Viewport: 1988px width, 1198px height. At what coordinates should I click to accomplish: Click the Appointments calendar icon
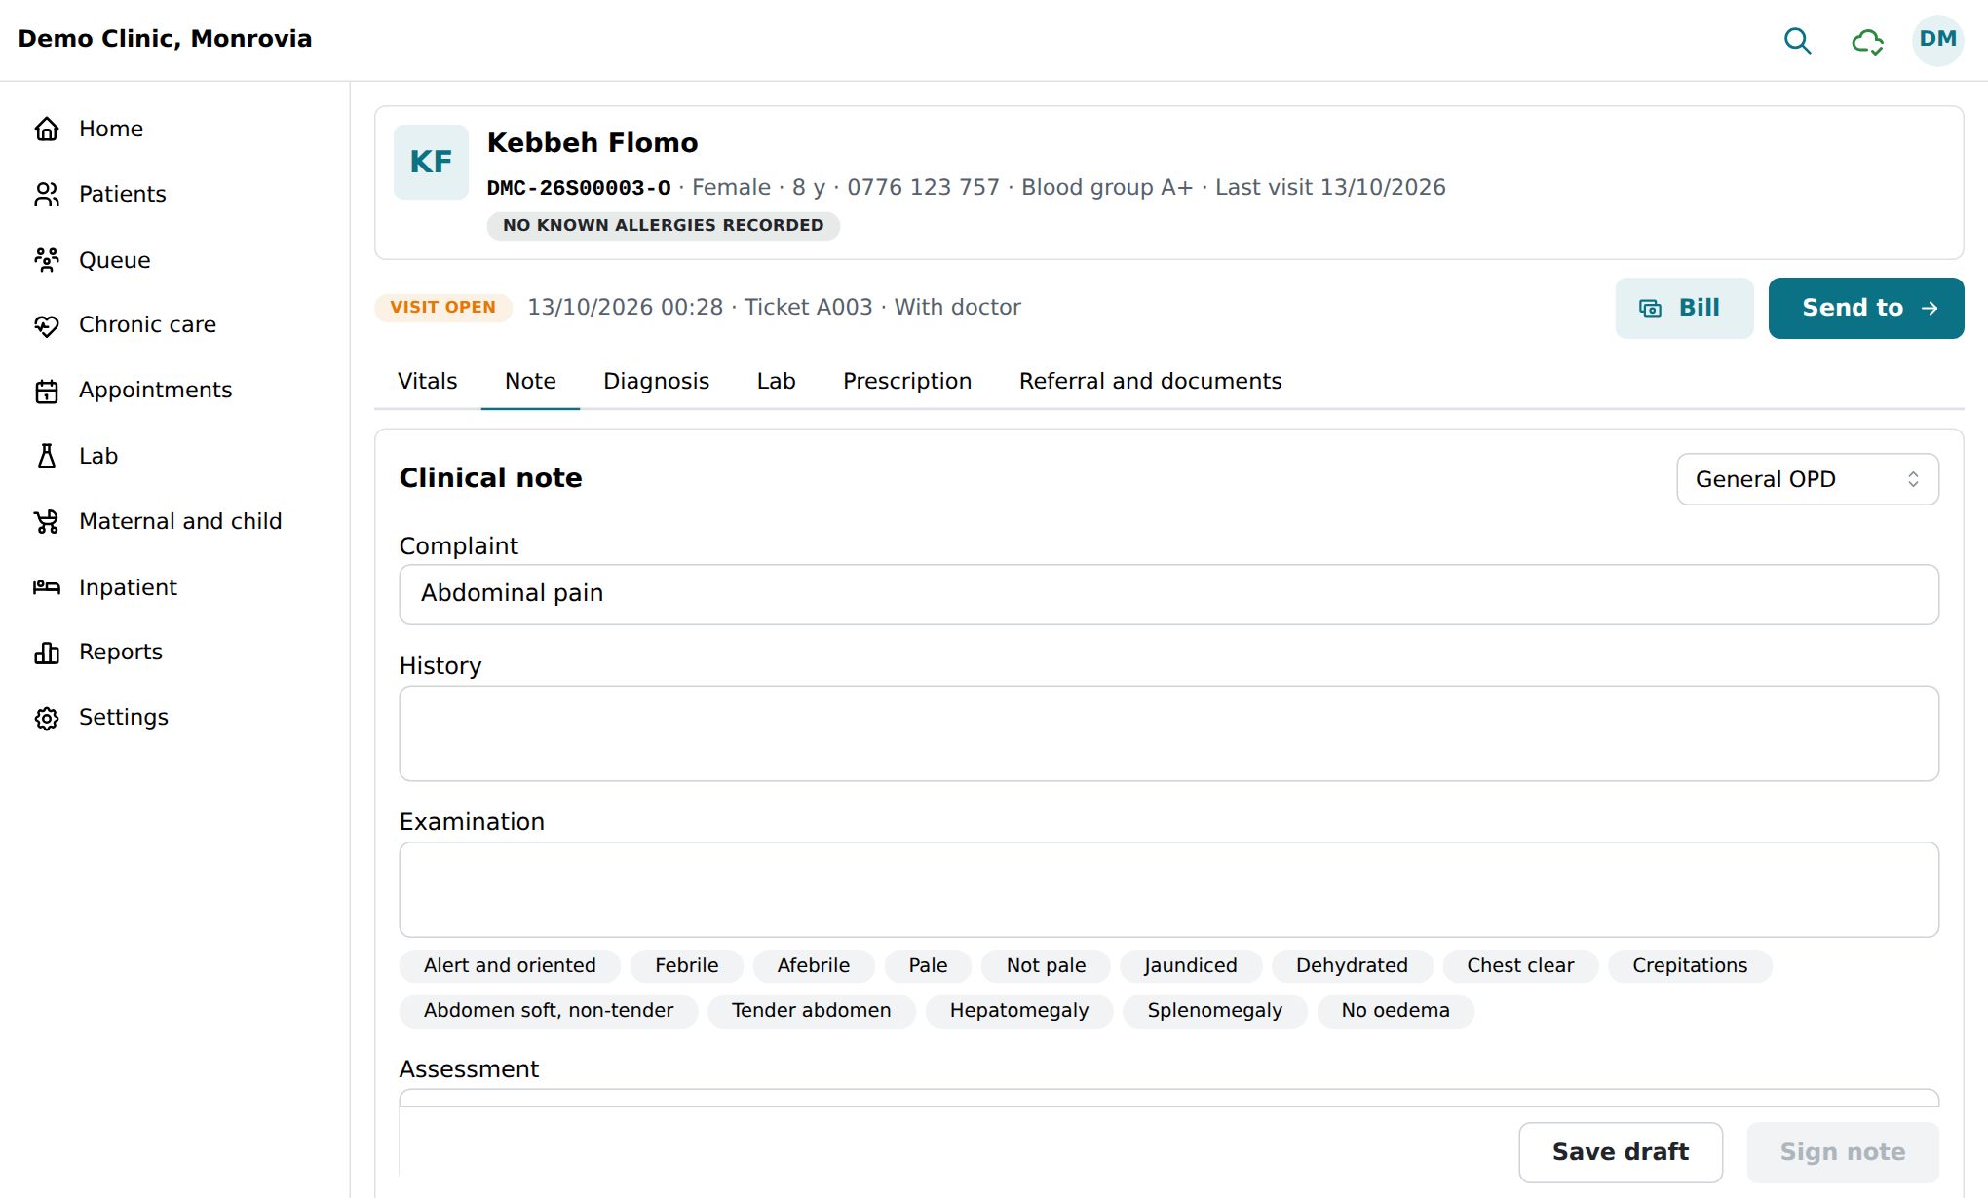click(47, 391)
